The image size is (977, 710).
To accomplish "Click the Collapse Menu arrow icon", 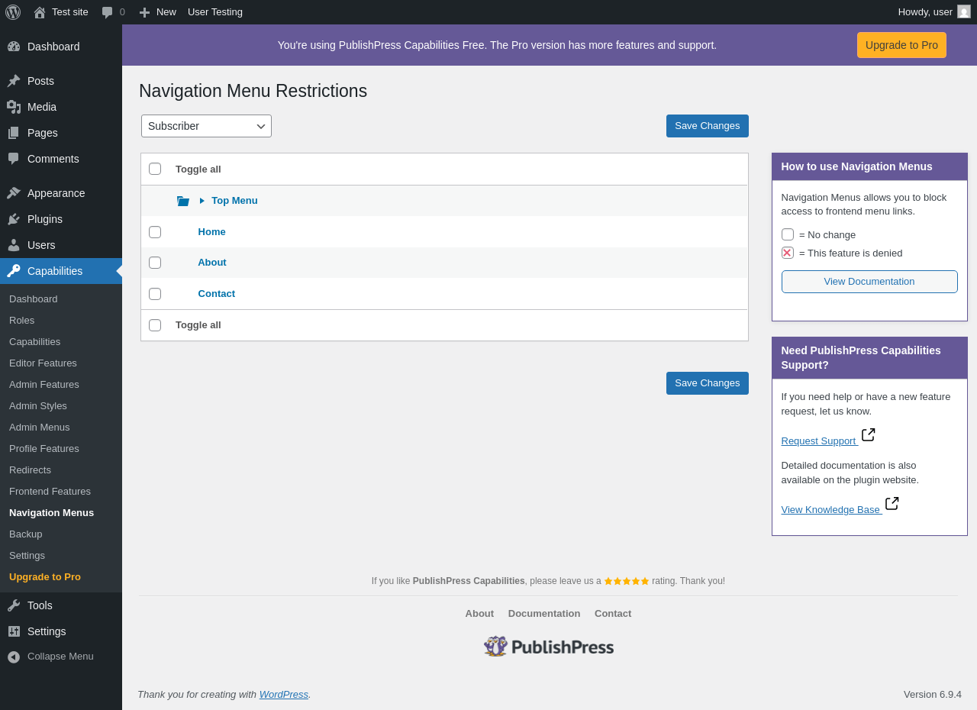I will click(14, 657).
